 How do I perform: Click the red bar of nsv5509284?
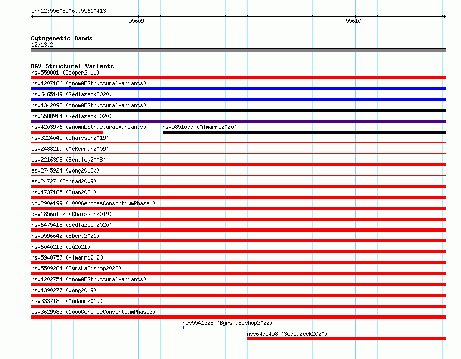click(x=238, y=274)
